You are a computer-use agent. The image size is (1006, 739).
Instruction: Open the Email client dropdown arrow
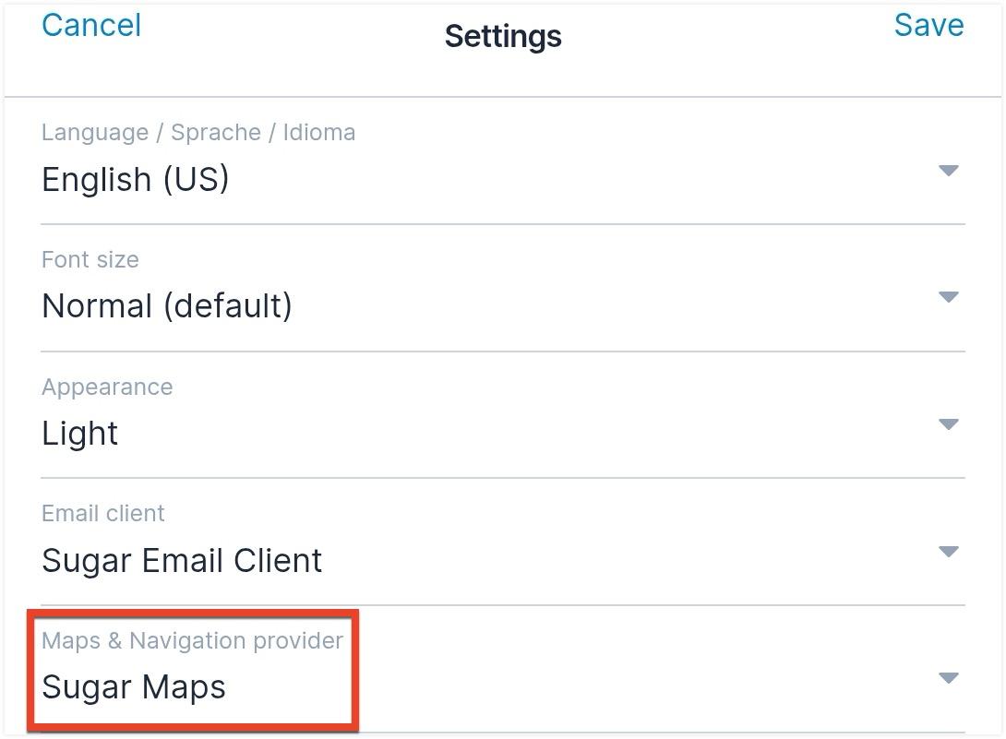tap(948, 552)
